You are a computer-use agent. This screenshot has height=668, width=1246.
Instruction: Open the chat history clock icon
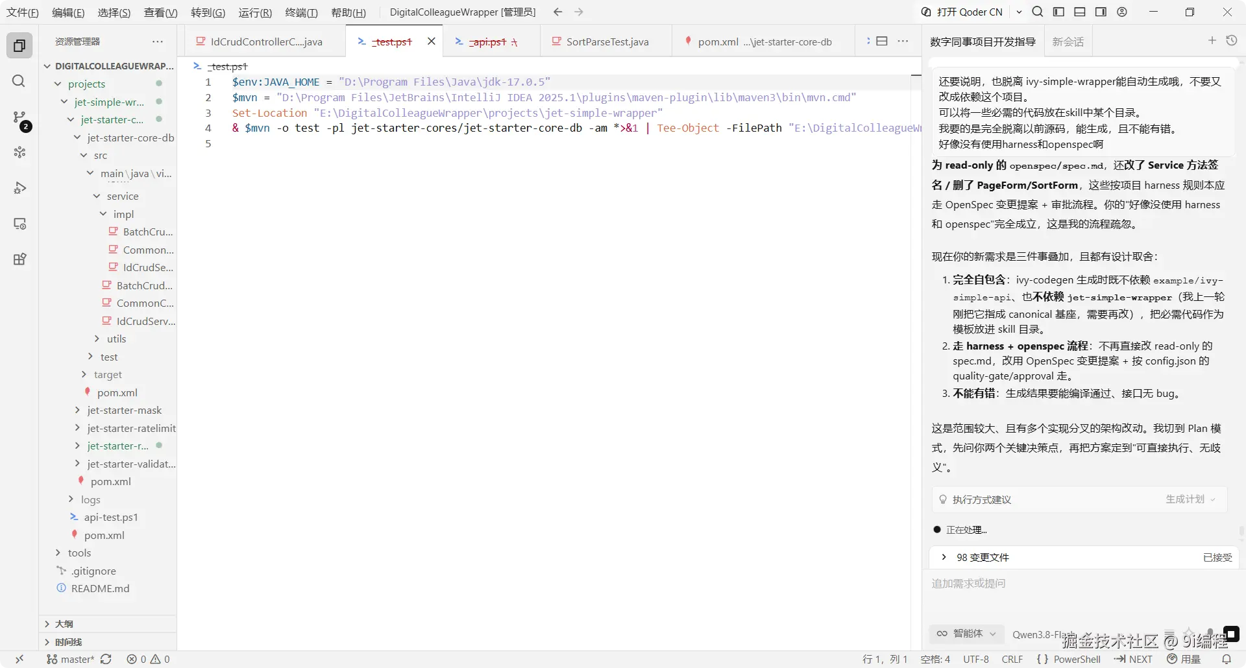pos(1231,41)
